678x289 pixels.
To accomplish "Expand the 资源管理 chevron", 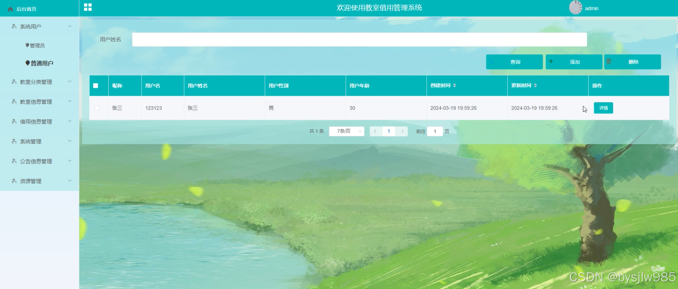I will pyautogui.click(x=70, y=180).
